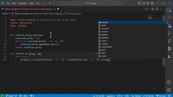
Task: Open the Edit menu
Action: click(x=14, y=3)
